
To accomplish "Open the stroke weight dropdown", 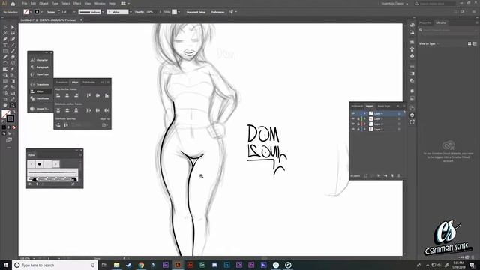I will tap(74, 12).
